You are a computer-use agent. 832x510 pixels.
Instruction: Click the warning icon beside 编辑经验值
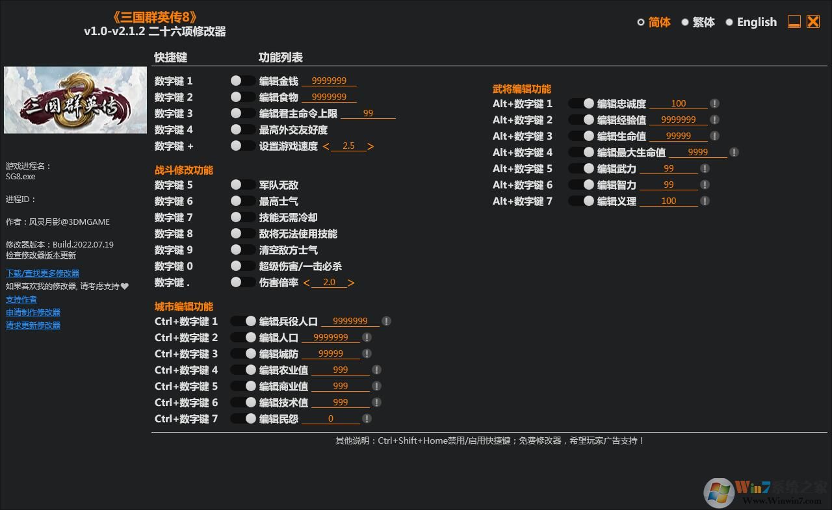[714, 119]
